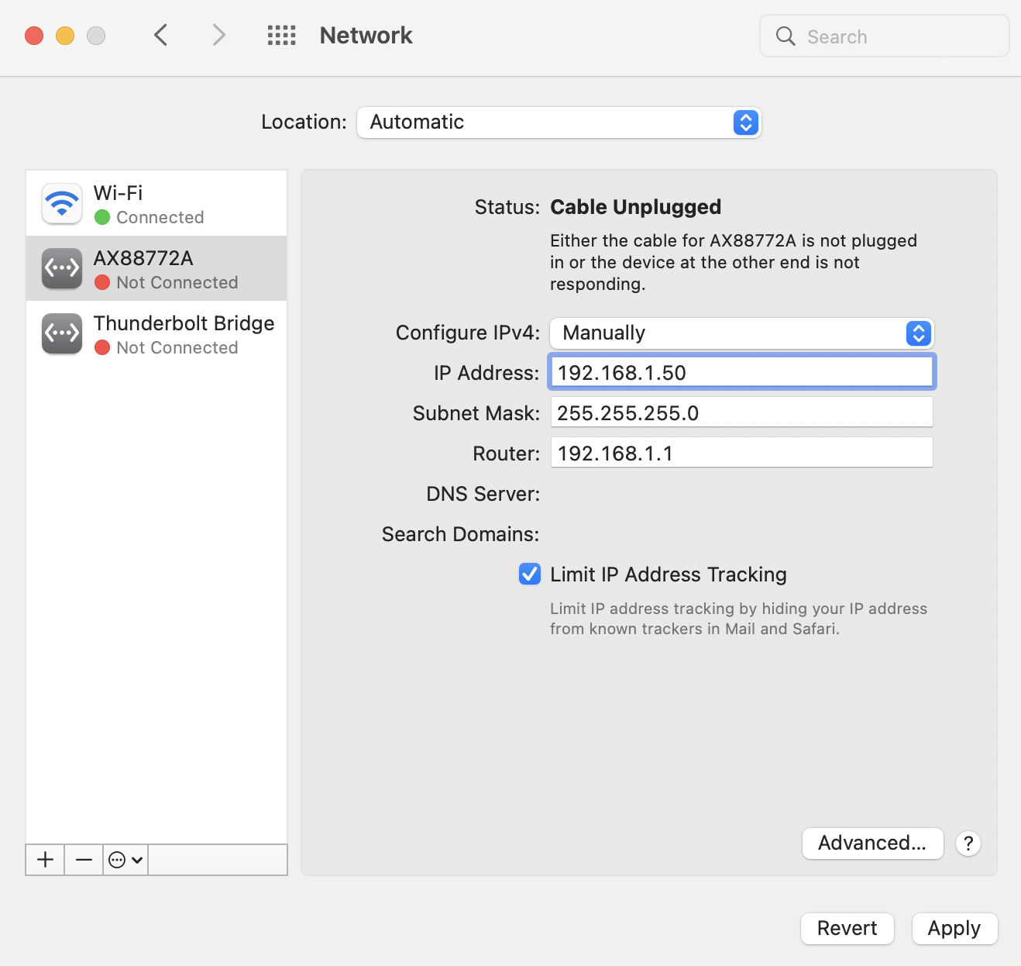
Task: Click the red close window button
Action: click(34, 36)
